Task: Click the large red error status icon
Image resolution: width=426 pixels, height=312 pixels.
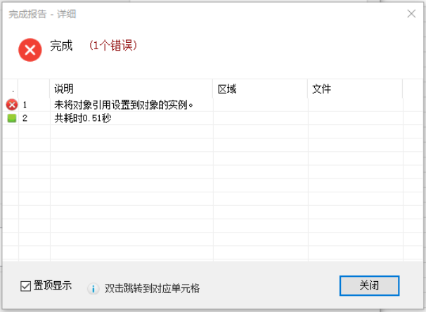Action: (30, 50)
